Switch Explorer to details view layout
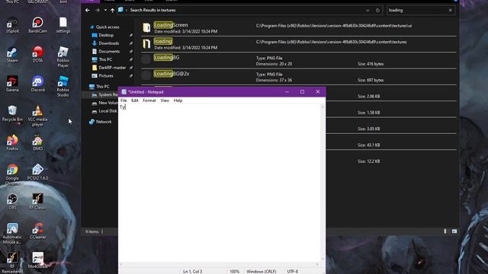The image size is (488, 274). click(x=445, y=231)
